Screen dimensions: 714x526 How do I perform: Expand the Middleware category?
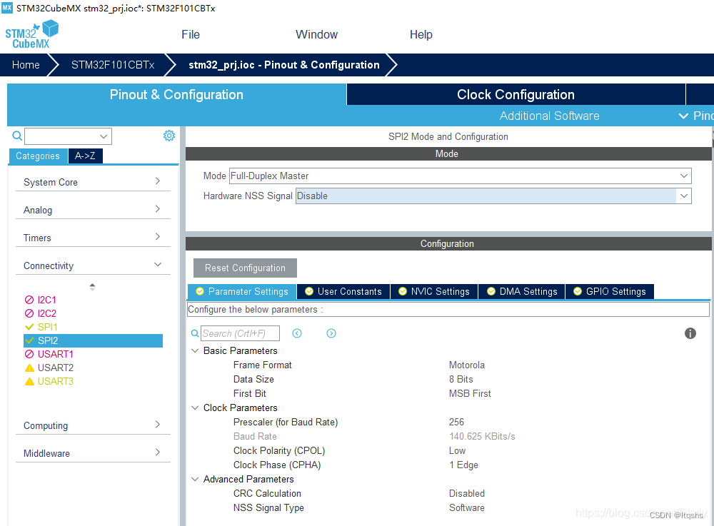(93, 453)
